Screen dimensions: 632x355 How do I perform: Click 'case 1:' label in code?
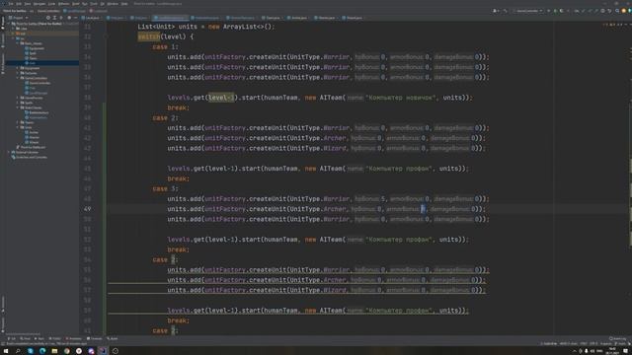(x=165, y=46)
